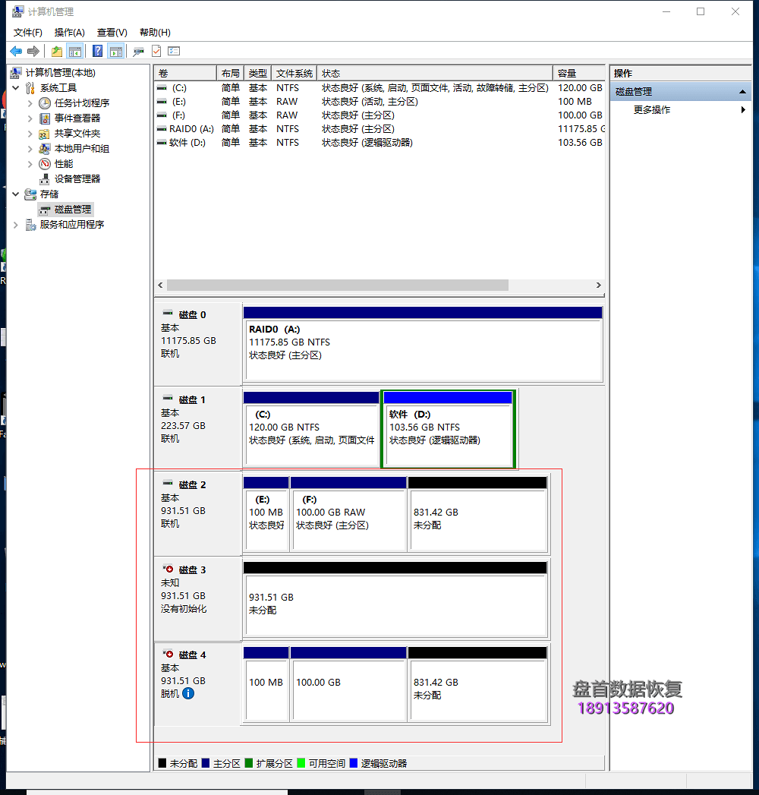Click the Up one level folder icon
Screen dimensions: 759x795
coord(57,51)
